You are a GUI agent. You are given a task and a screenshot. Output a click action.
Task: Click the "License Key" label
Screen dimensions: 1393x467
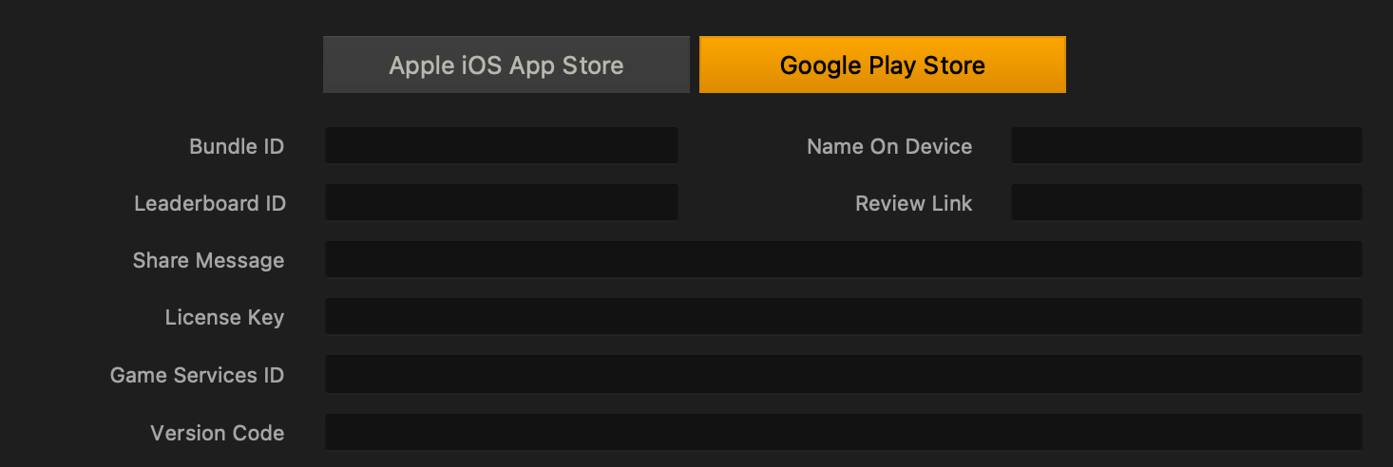point(224,317)
